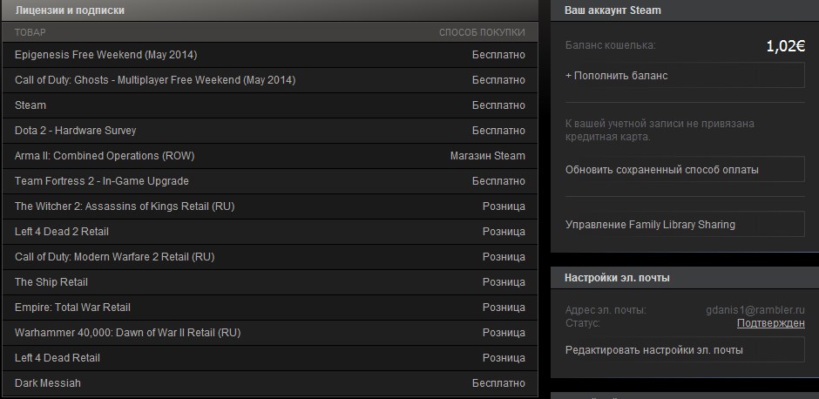Select the Epigenesis Free Weekend row
819x399 pixels.
point(270,55)
